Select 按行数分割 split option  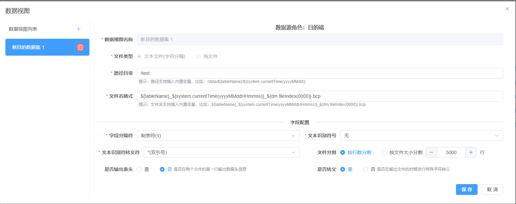click(343, 152)
